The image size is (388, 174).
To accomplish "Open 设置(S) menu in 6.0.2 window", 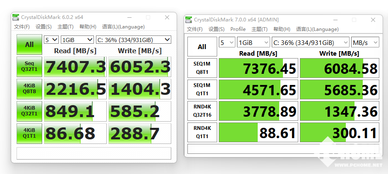I will pyautogui.click(x=43, y=27).
